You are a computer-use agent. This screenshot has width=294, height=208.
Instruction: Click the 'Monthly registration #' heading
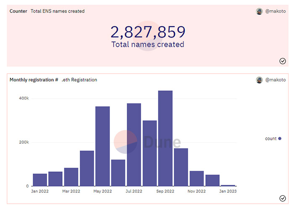[34, 80]
